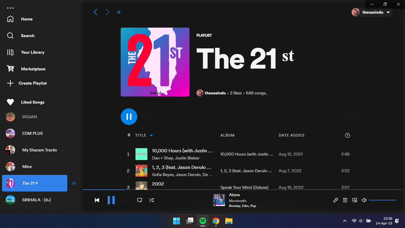405x228 pixels.
Task: Pause playlist with large blue button
Action: [x=129, y=117]
